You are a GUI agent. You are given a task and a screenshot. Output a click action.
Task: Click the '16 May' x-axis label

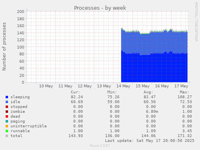(x=162, y=86)
